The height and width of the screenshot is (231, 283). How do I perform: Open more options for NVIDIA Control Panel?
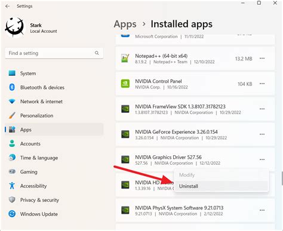tap(262, 84)
